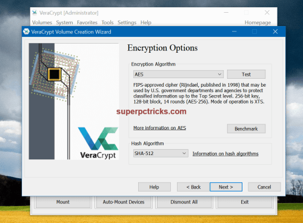This screenshot has width=303, height=223.
Task: Open the Volumes menu in VeraCrypt window
Action: 42,22
